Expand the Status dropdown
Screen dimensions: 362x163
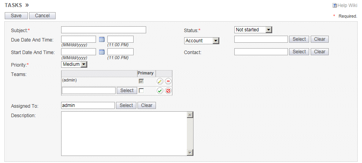pos(268,30)
